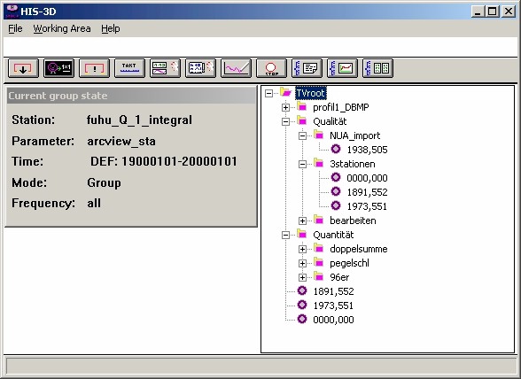Open the File menu
Viewport: 521px width, 379px height.
tap(15, 29)
